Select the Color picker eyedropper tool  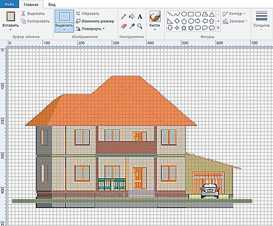tap(132, 26)
